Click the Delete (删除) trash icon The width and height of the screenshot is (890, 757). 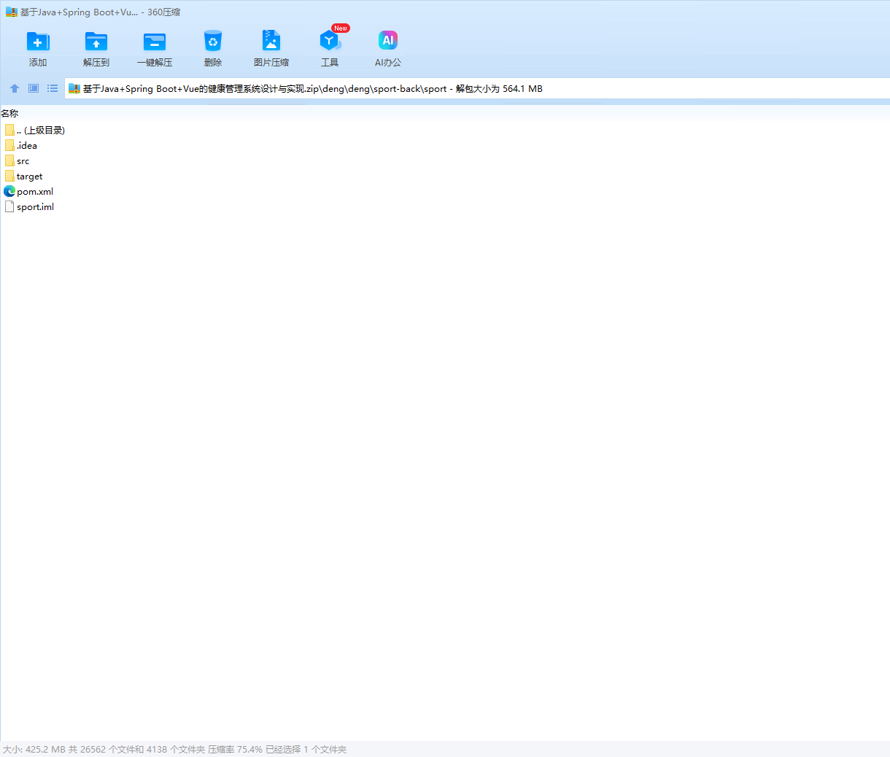click(213, 42)
